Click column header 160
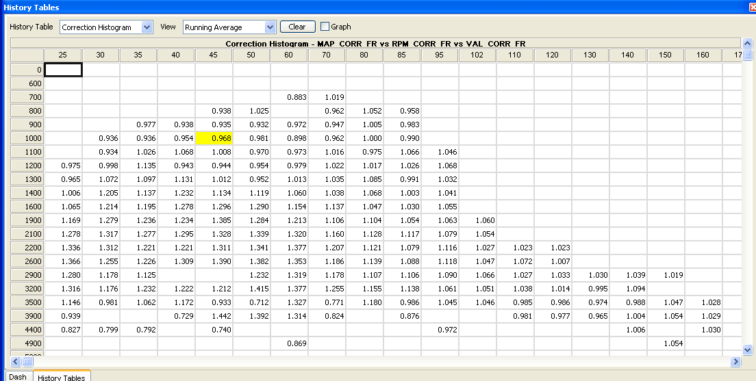This screenshot has height=381, width=756. tap(703, 55)
